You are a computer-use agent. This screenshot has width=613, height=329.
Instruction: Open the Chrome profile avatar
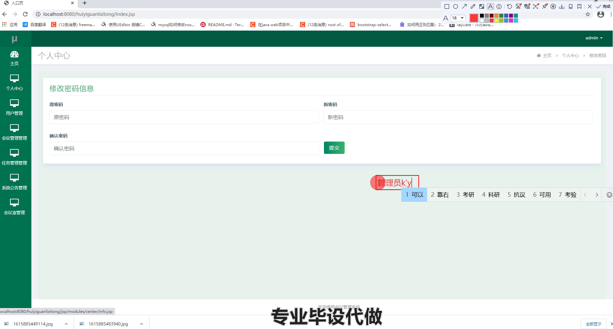click(601, 14)
